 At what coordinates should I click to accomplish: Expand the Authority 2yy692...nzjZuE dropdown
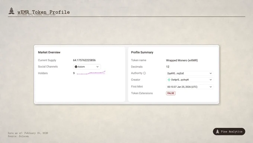pyautogui.click(x=189, y=73)
